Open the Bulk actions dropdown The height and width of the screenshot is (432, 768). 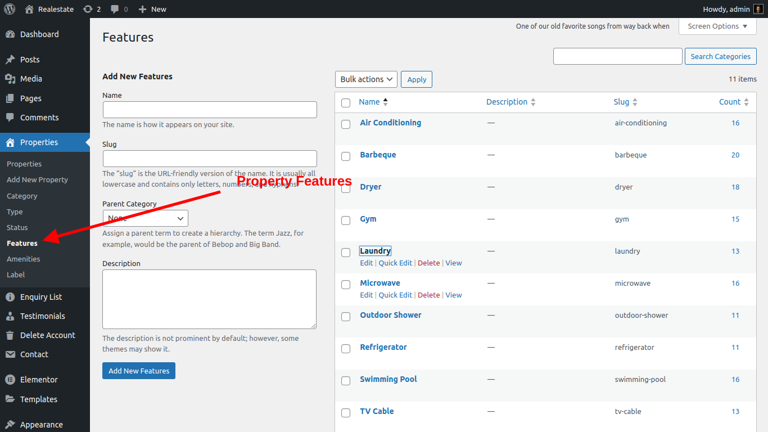(x=366, y=79)
